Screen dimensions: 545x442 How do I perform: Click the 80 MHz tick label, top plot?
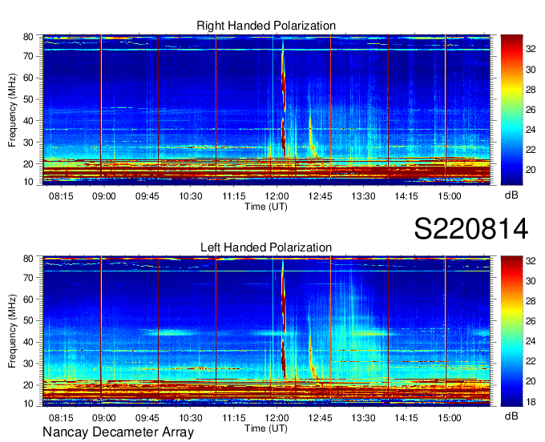tap(28, 37)
